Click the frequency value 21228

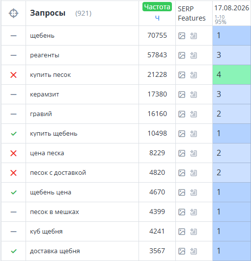point(157,74)
